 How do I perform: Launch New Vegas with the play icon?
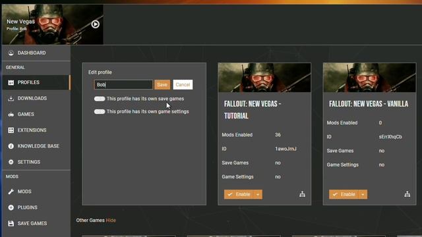coord(95,24)
